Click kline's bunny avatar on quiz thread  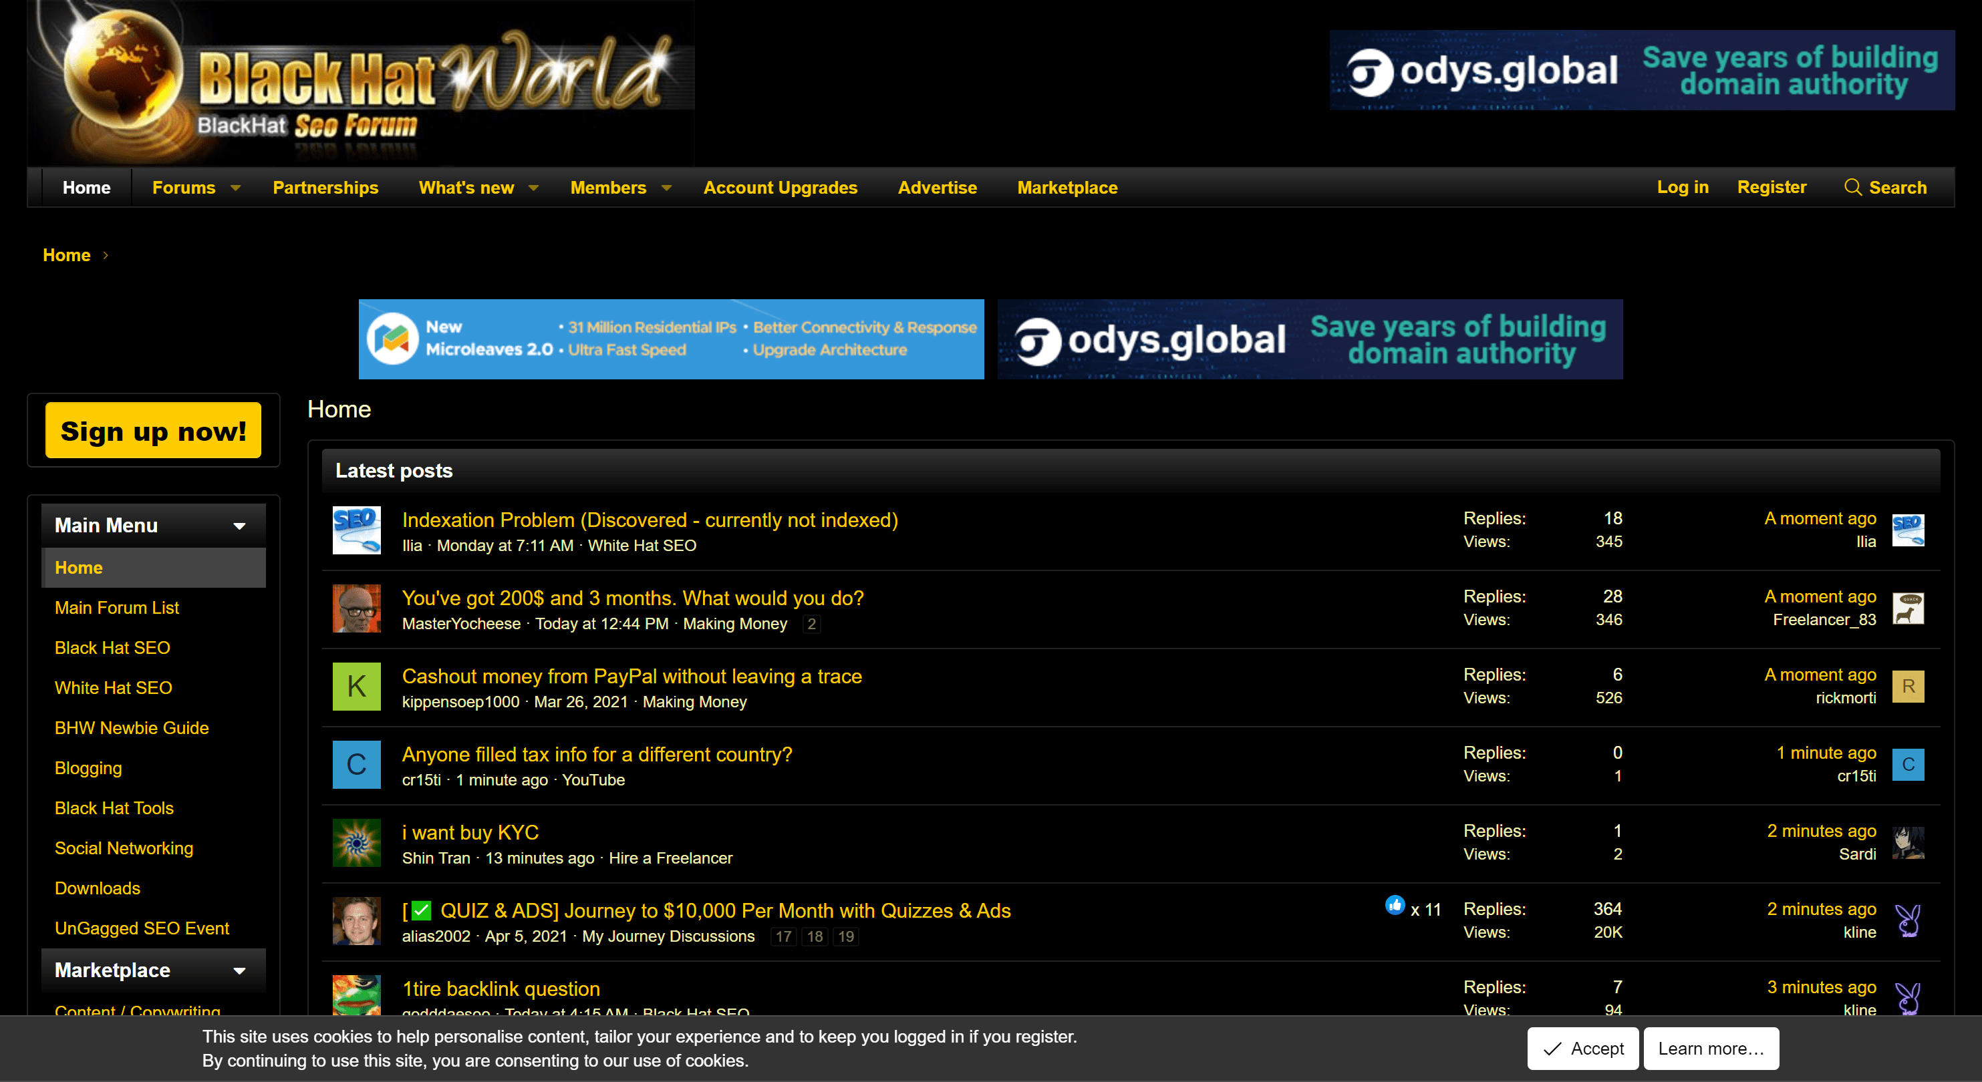tap(1908, 920)
